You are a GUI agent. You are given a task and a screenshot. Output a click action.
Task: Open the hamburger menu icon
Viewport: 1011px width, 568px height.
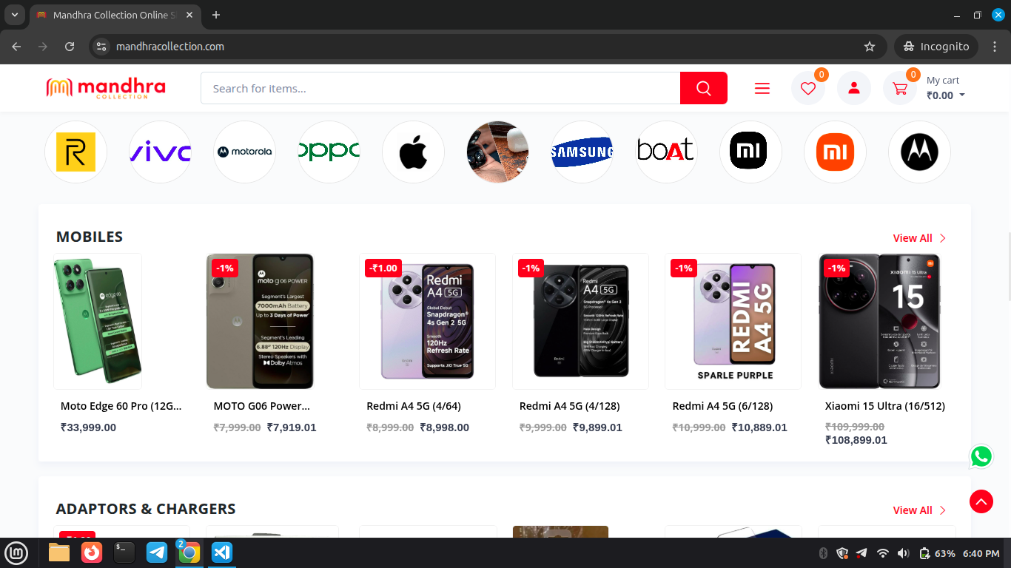pos(762,88)
